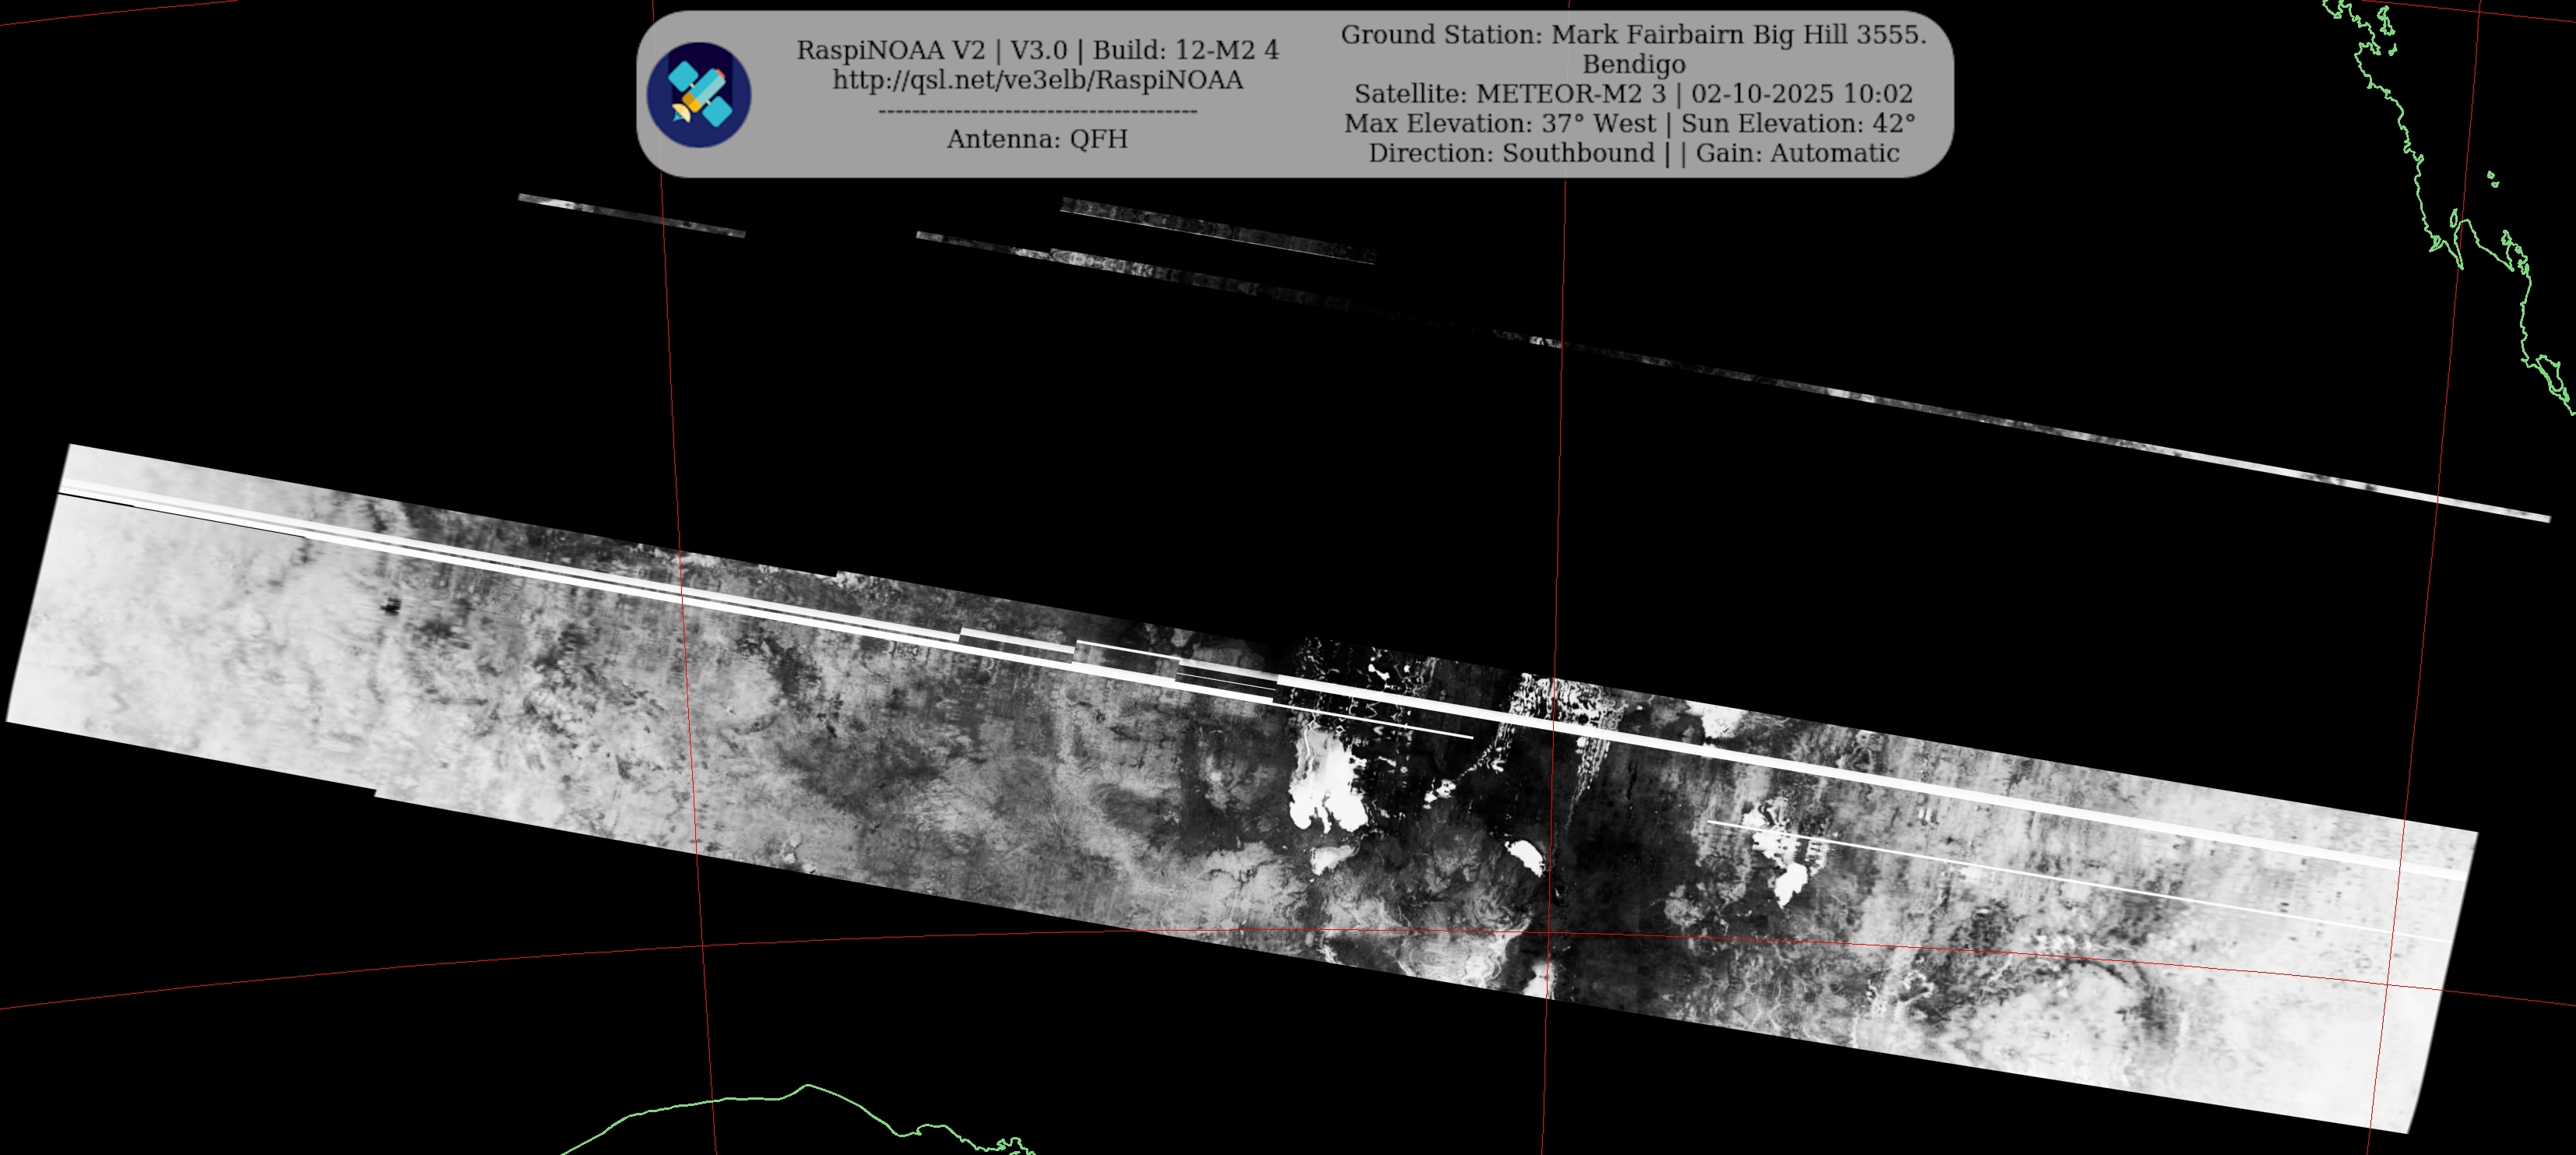The image size is (2576, 1155).
Task: Select the Satellite: METEOR-M2 3 line
Action: tap(1512, 94)
